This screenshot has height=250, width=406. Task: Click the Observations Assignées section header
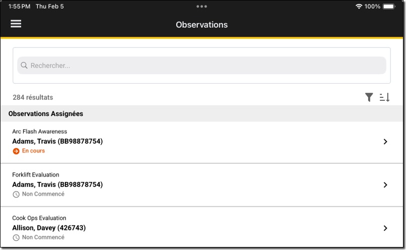click(46, 114)
